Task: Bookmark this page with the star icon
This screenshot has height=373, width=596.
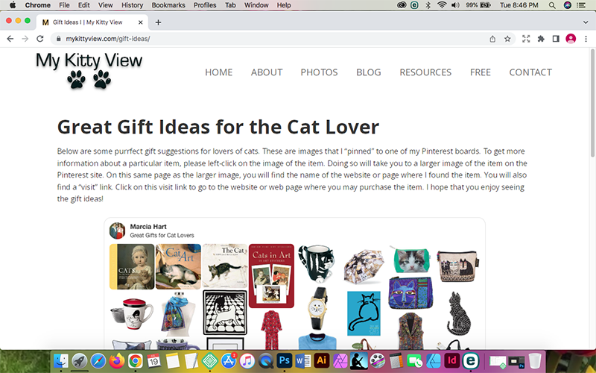Action: [x=507, y=39]
